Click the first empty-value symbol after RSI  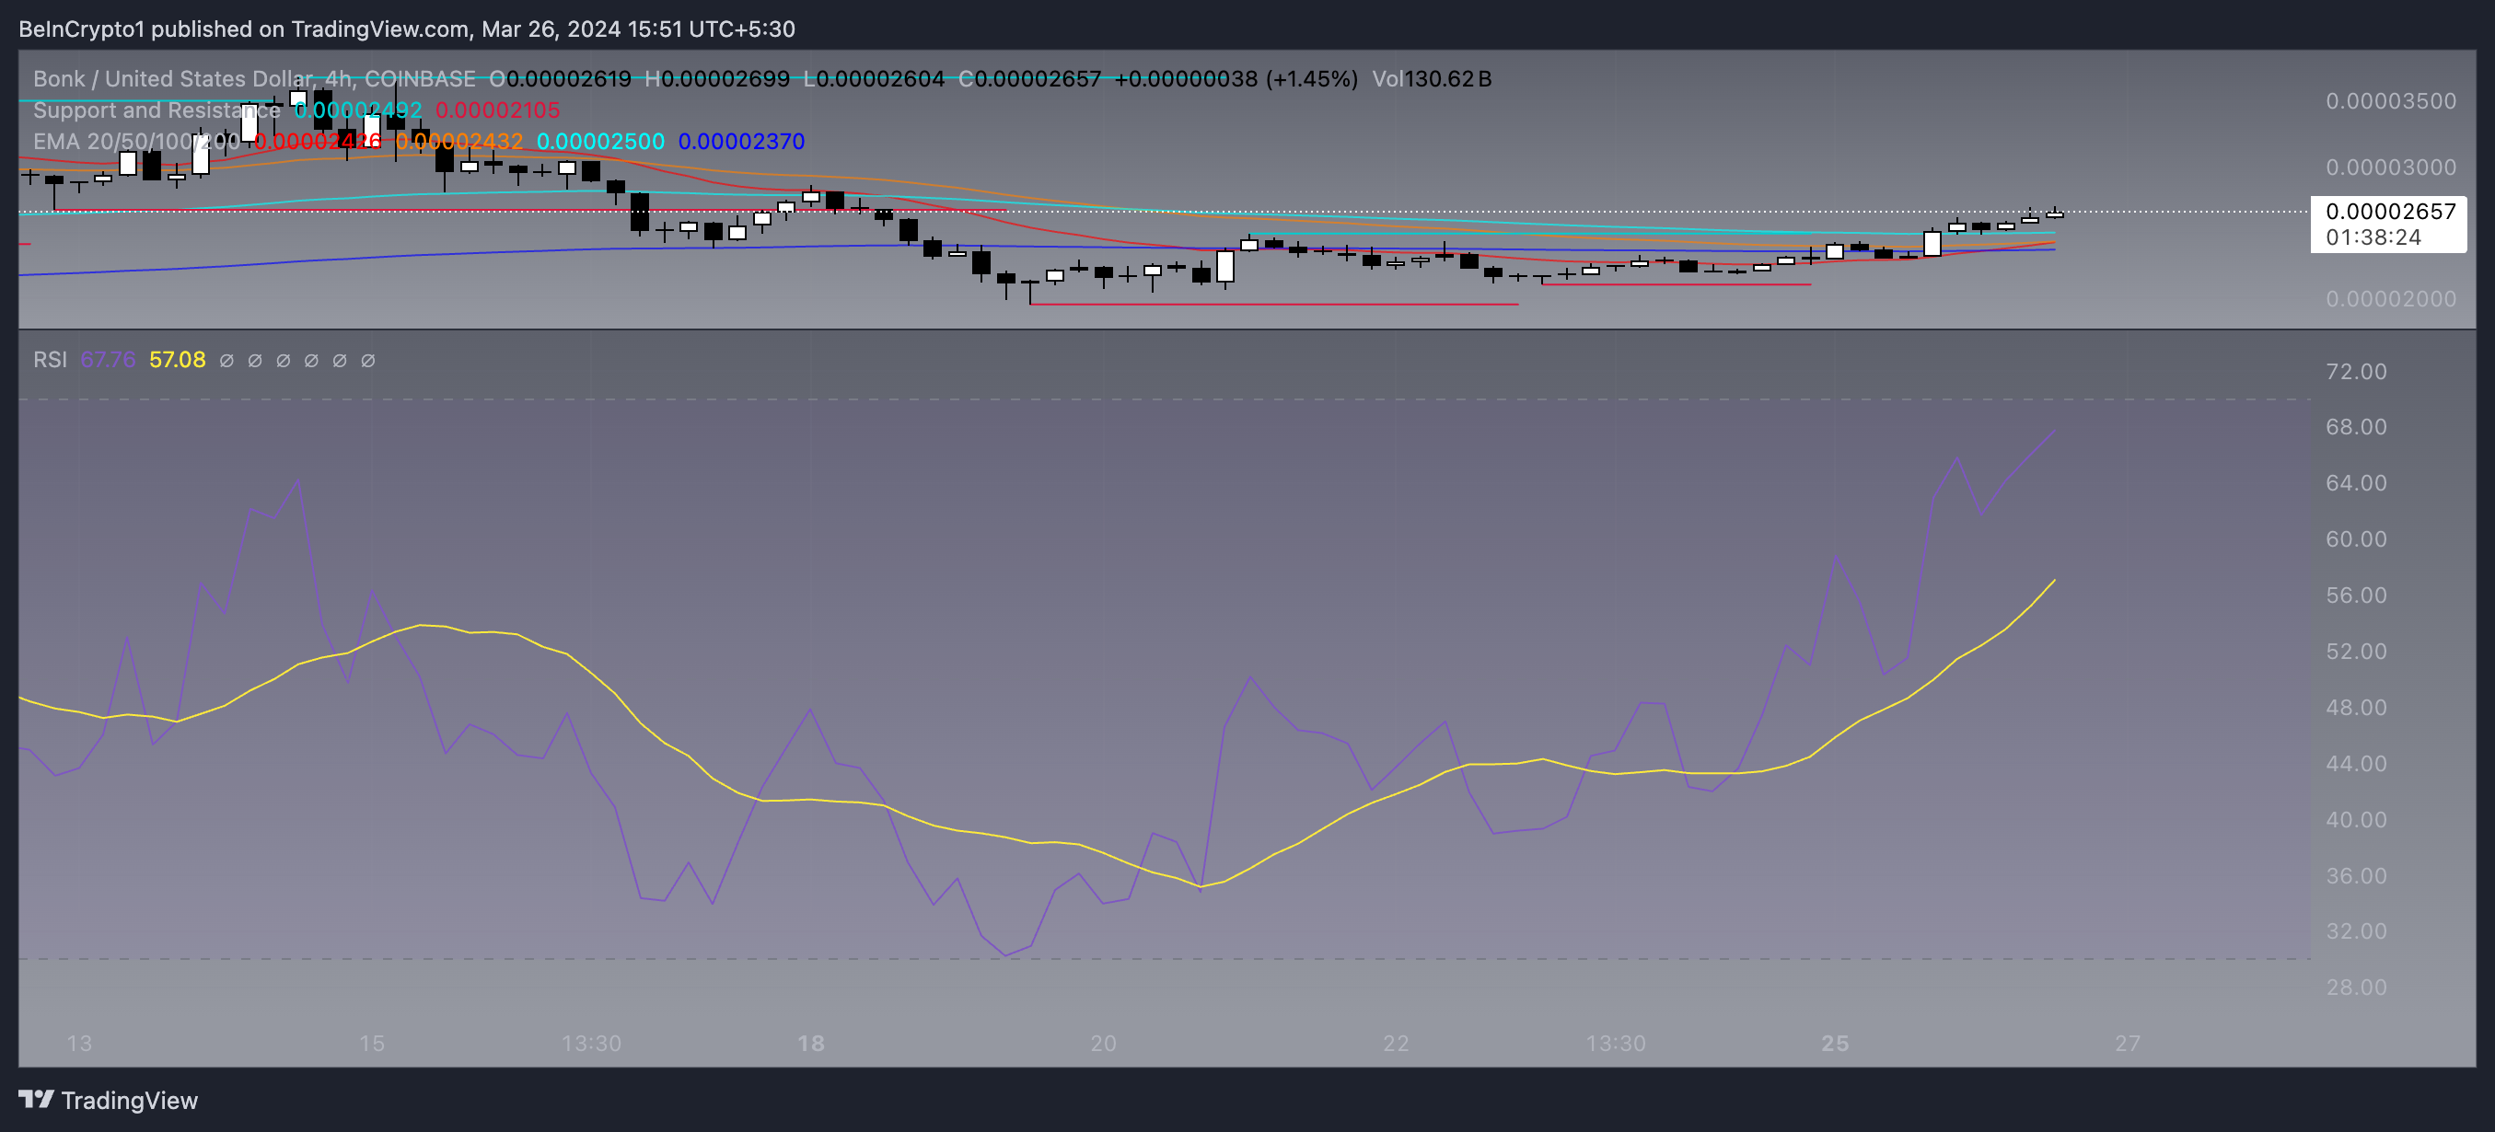(x=226, y=360)
